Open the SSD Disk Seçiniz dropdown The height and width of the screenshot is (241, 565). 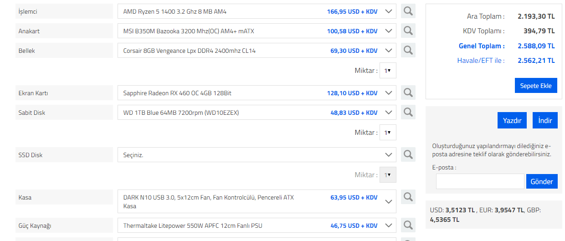point(257,155)
